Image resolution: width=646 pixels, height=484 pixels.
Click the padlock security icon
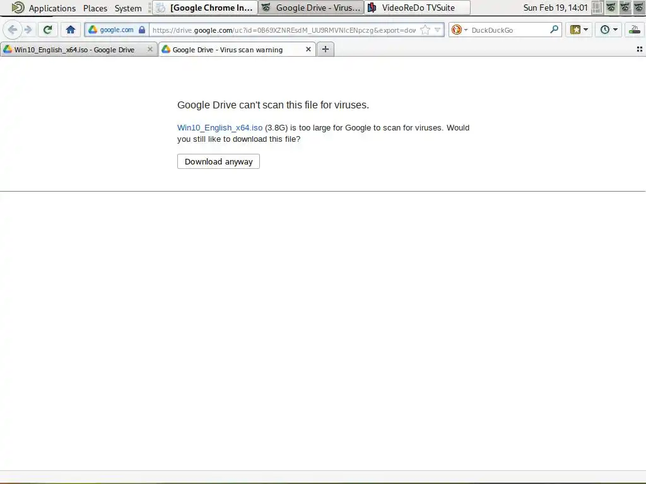[x=142, y=30]
